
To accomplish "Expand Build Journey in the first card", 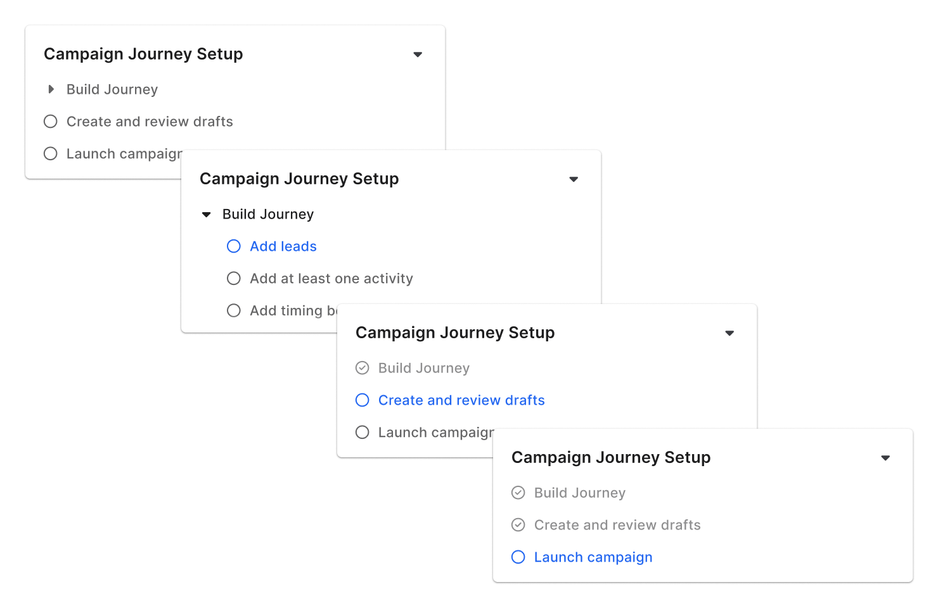I will [51, 89].
